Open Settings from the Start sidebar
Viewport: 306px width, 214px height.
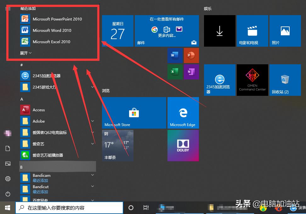8,178
